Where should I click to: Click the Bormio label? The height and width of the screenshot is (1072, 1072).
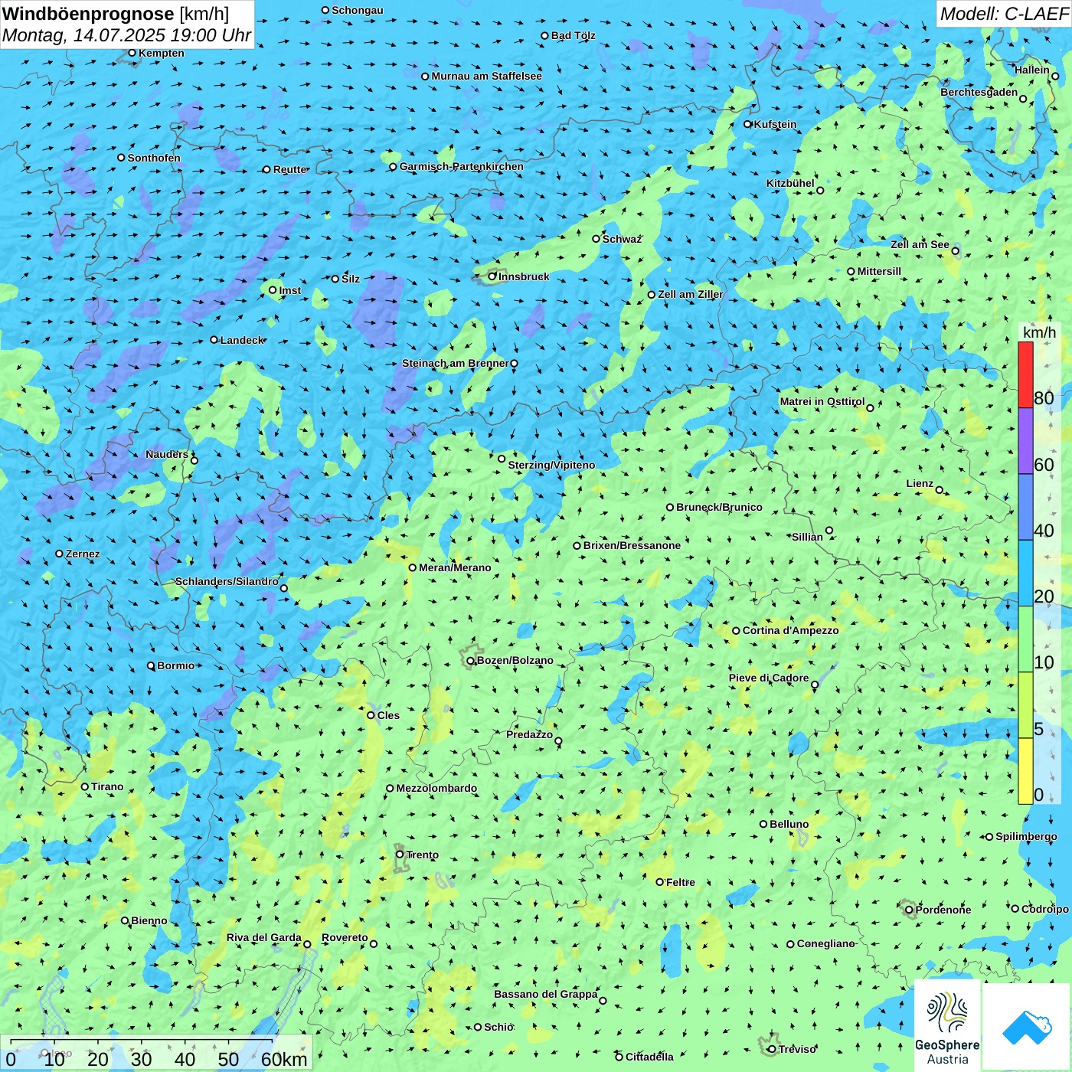(x=175, y=665)
